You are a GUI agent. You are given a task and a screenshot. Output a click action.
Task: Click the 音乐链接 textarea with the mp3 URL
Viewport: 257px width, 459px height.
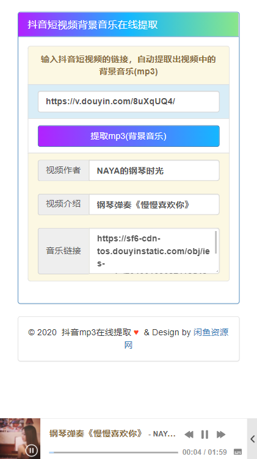(154, 251)
